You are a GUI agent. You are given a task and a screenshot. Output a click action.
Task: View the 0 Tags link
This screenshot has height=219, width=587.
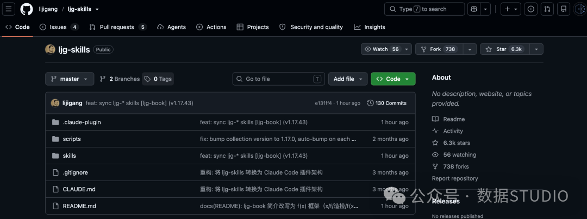point(158,79)
